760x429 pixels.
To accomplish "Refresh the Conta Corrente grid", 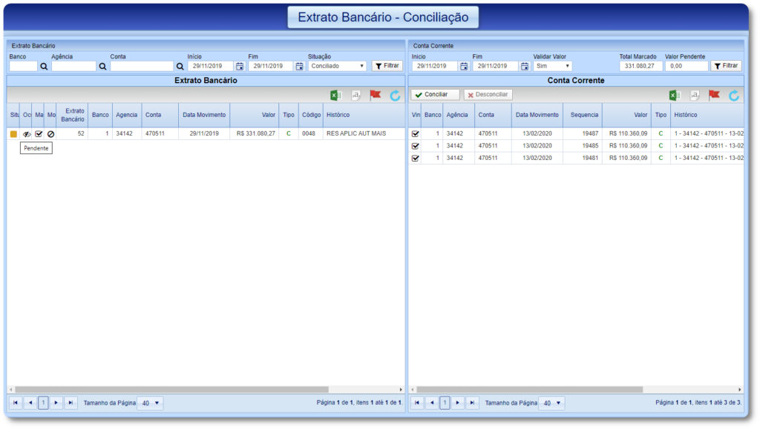I will pos(734,95).
